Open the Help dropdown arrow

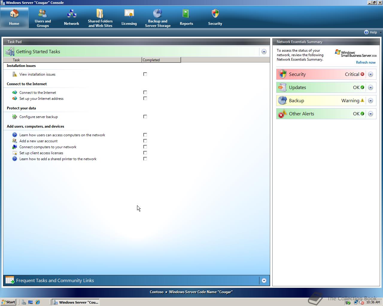(380, 32)
